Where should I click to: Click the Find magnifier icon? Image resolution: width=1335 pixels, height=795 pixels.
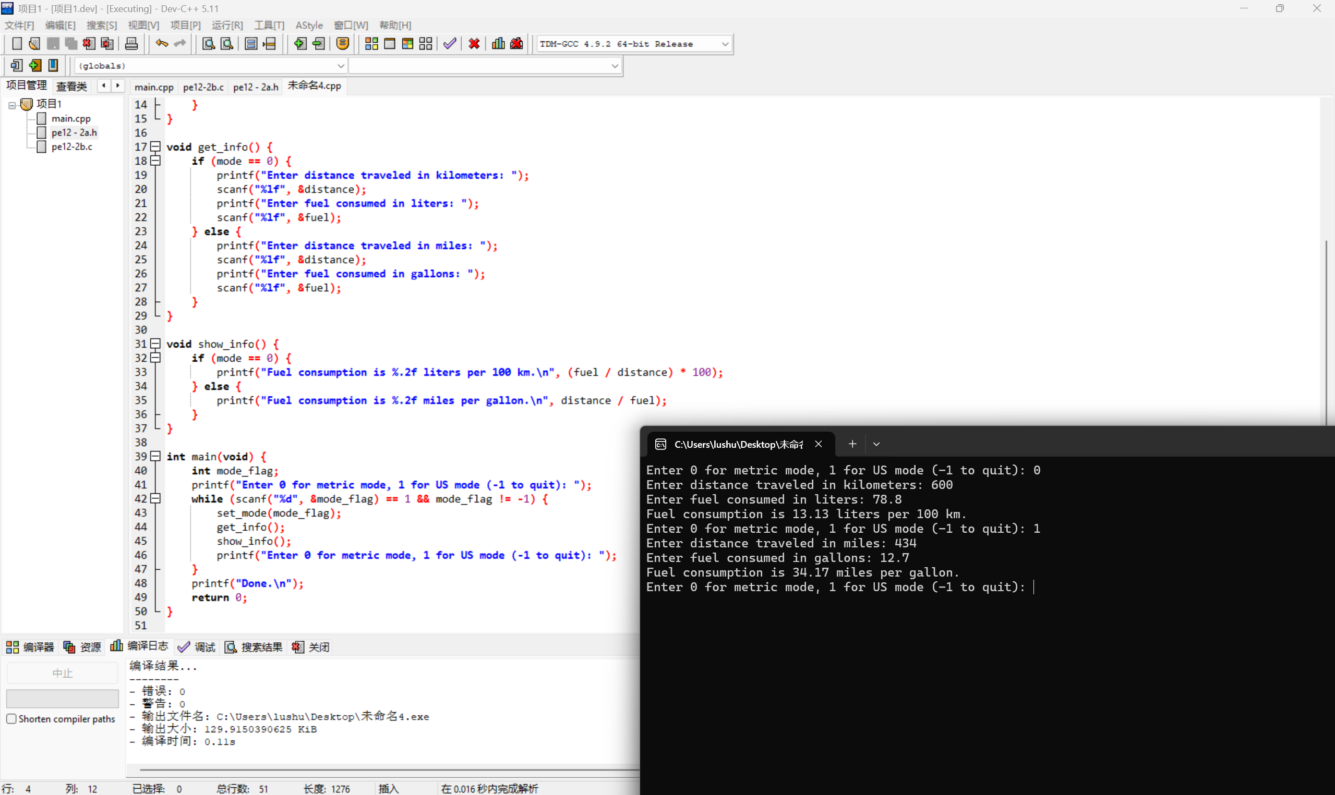(209, 44)
